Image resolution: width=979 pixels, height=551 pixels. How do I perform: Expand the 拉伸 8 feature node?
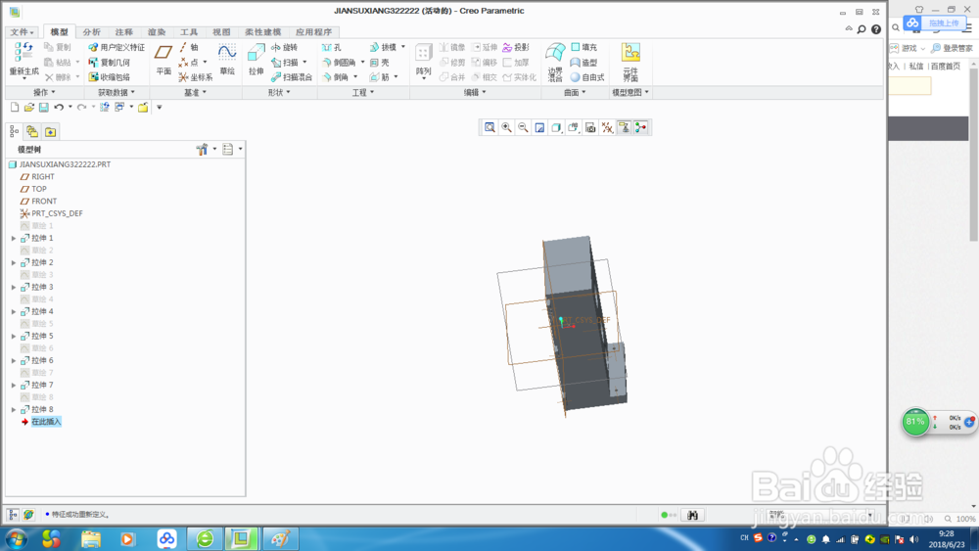(14, 410)
